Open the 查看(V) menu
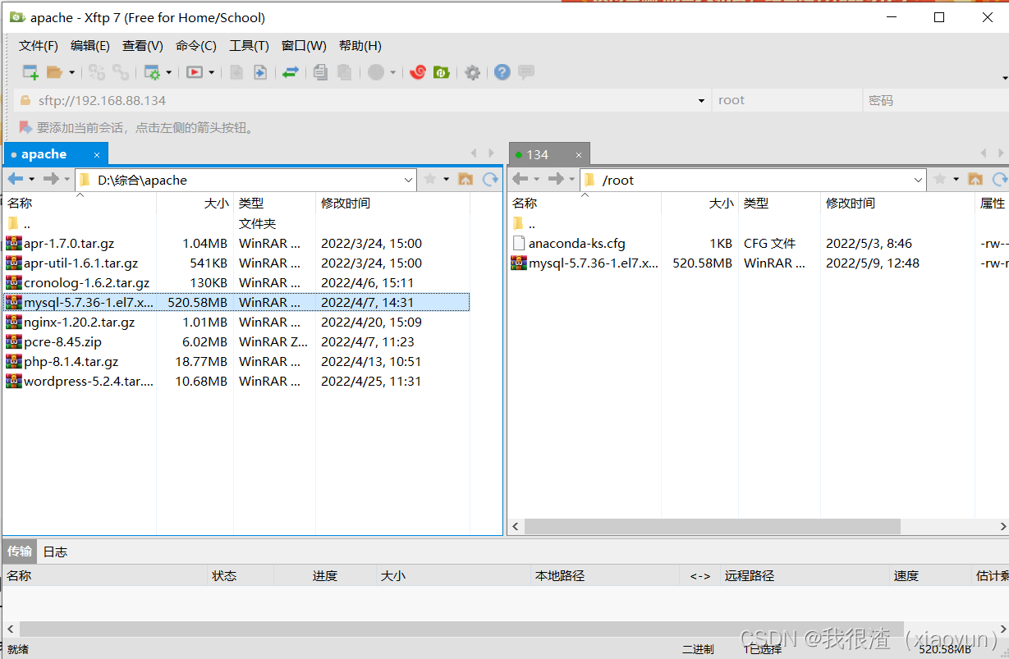The image size is (1009, 659). pos(143,46)
